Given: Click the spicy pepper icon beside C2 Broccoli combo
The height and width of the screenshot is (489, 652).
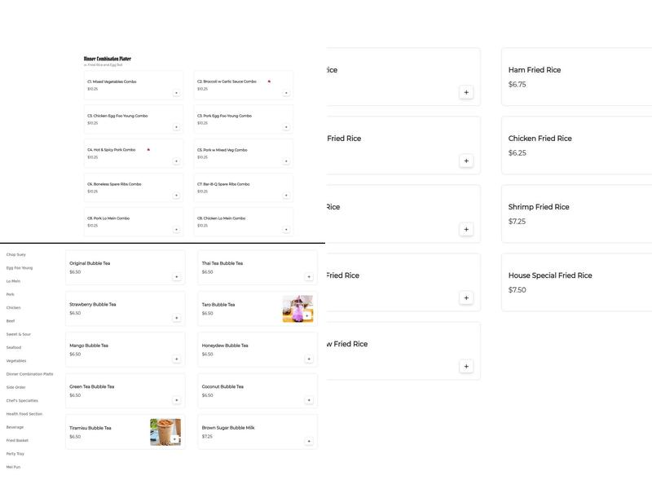Looking at the screenshot, I should pos(269,81).
